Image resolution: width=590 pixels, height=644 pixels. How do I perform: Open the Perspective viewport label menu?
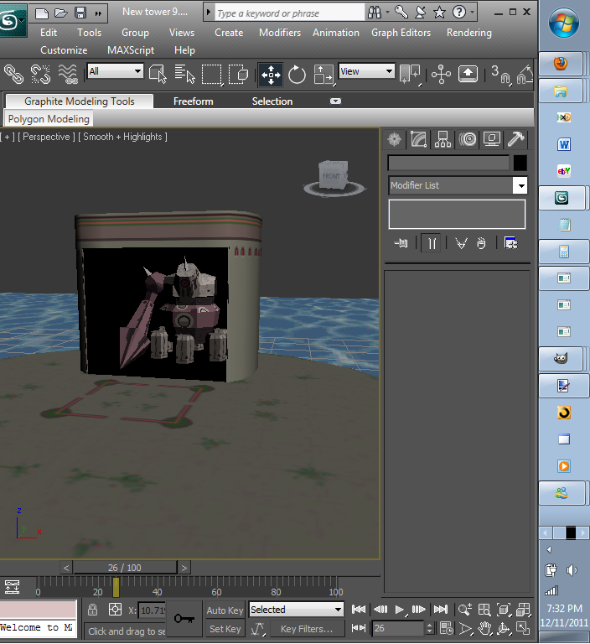point(46,137)
